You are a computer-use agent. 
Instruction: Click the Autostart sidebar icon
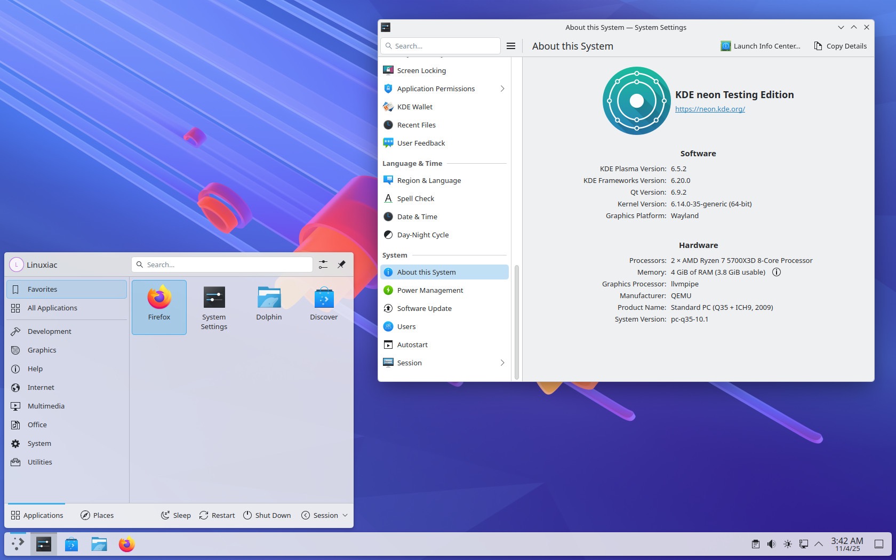pos(388,345)
